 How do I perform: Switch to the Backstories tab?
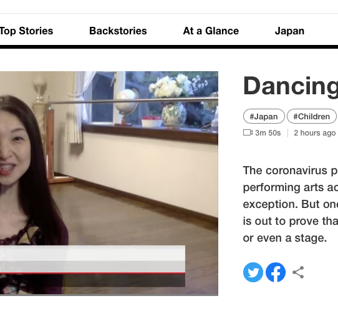(118, 31)
